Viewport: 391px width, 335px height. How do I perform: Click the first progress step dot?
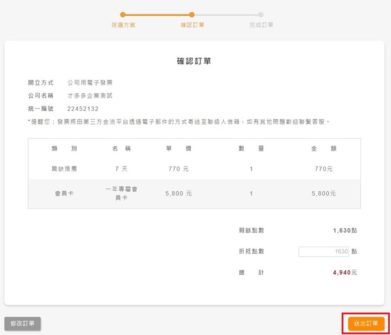pyautogui.click(x=123, y=15)
